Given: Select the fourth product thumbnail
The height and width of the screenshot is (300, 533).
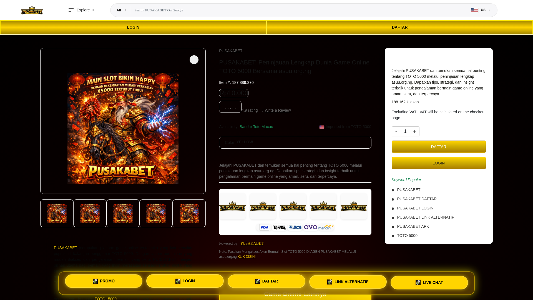Looking at the screenshot, I should tap(156, 213).
